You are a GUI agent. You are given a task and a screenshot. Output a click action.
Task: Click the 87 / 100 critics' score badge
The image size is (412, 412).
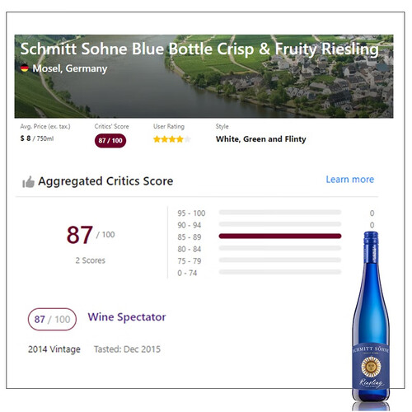110,141
